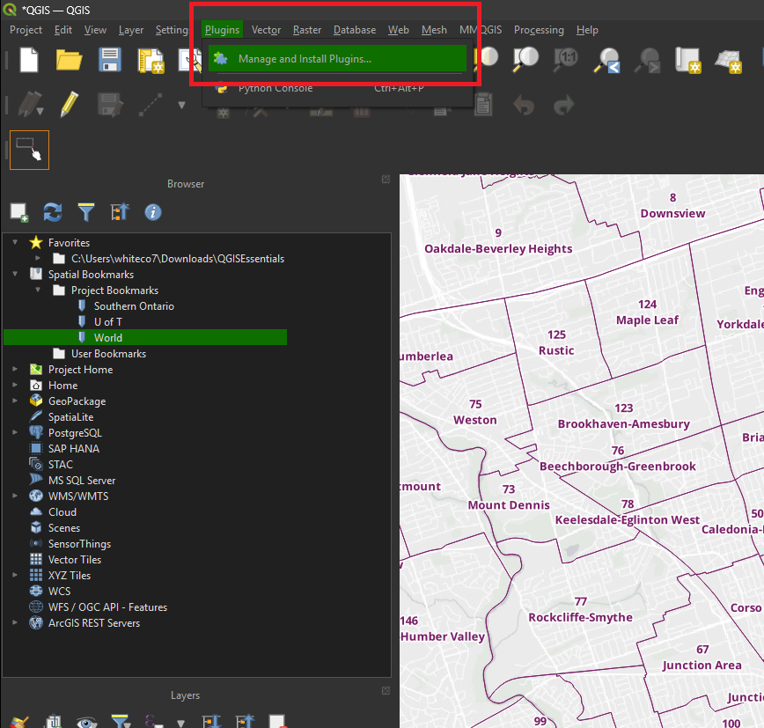The image size is (764, 728).
Task: Click the New Project blank page icon
Action: (x=29, y=60)
